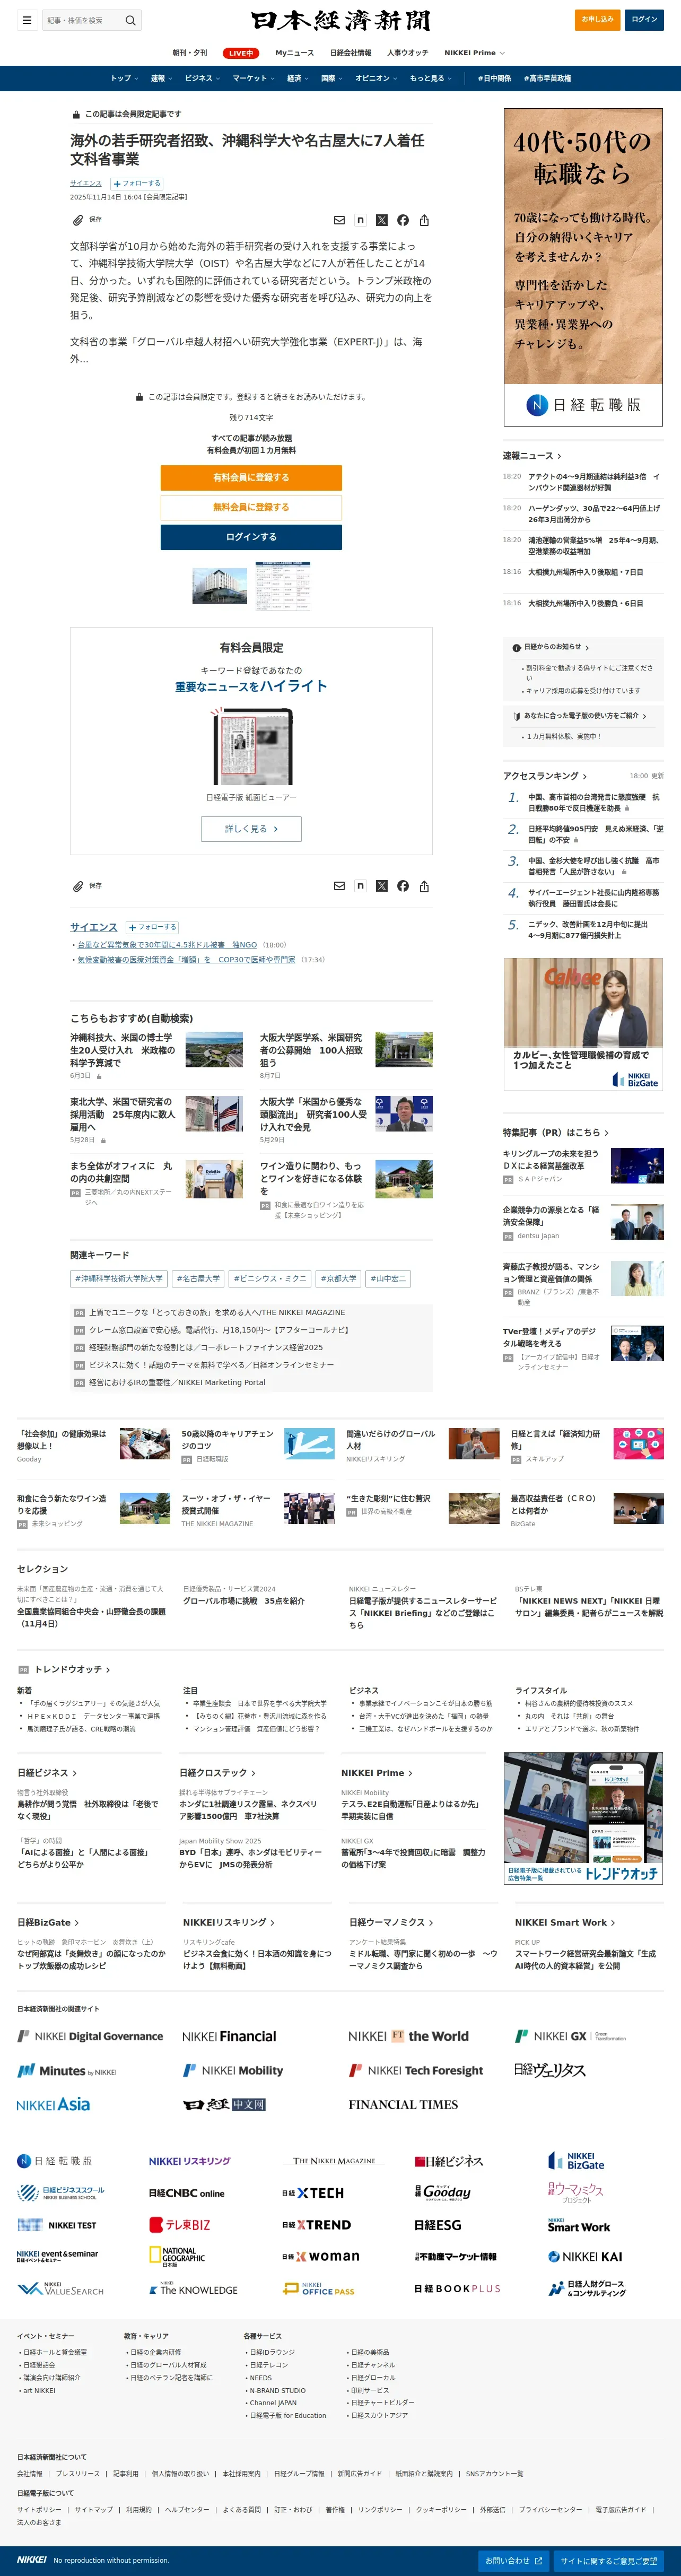Save article with the bottom 保存 clip icon
681x2576 pixels.
(86, 886)
